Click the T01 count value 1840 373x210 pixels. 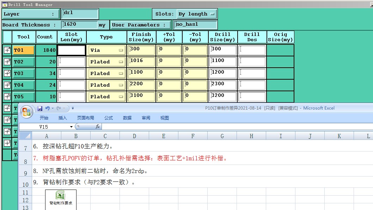pos(49,50)
